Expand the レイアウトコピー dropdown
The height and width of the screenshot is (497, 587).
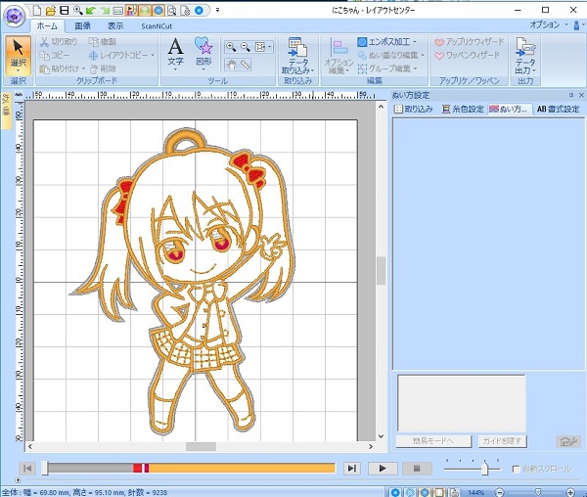[x=152, y=56]
